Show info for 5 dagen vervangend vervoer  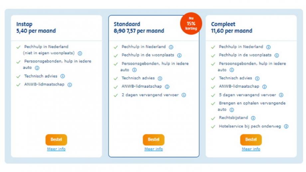tap(281, 95)
